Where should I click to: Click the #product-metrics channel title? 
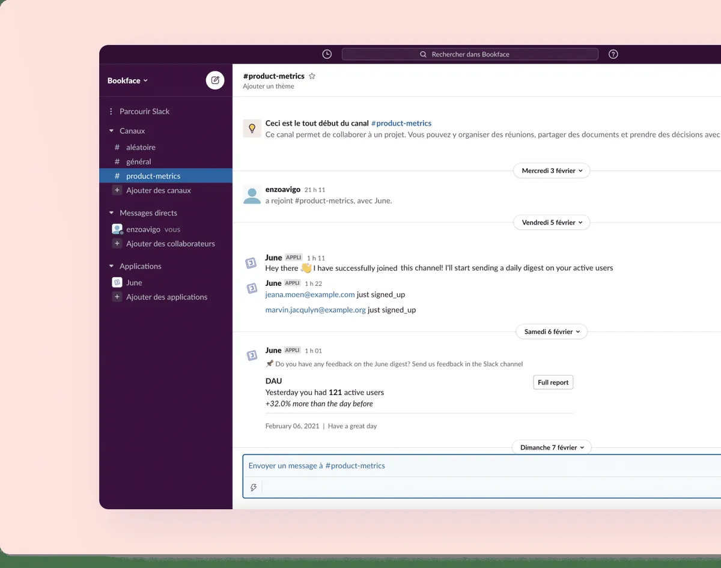(x=274, y=76)
